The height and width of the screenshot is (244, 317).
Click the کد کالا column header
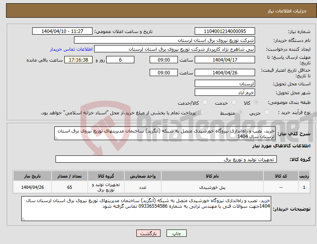tap(281, 176)
